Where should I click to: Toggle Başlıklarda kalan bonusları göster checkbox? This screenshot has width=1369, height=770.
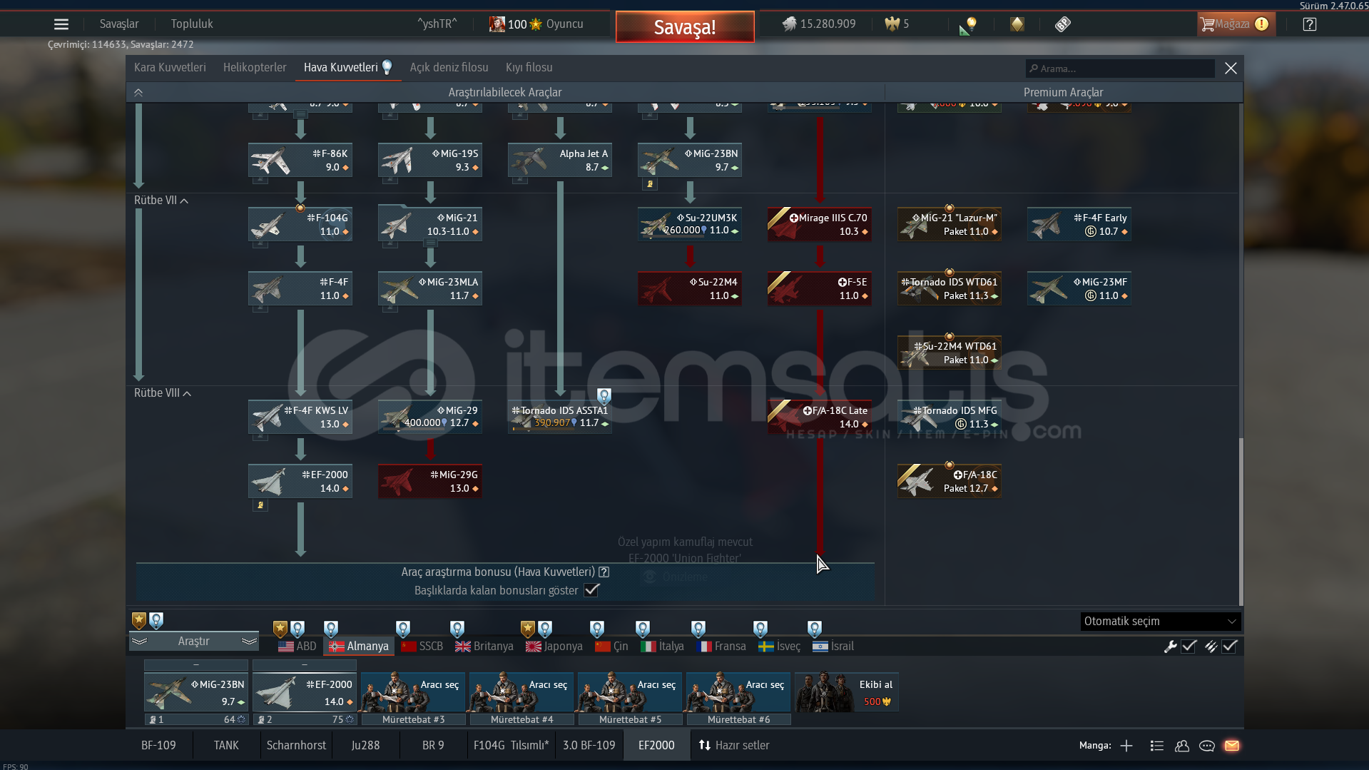tap(591, 590)
